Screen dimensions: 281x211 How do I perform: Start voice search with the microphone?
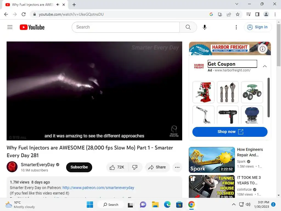[205, 27]
